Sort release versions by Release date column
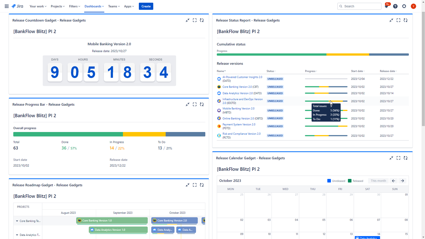 388,71
